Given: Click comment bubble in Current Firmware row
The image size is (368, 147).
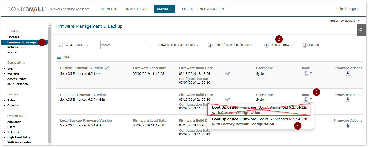Looking at the screenshot, I should click(227, 73).
